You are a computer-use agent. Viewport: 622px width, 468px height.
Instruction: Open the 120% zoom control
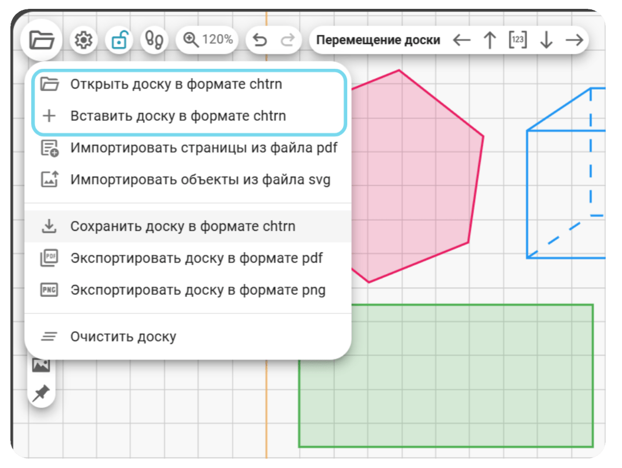tap(208, 40)
